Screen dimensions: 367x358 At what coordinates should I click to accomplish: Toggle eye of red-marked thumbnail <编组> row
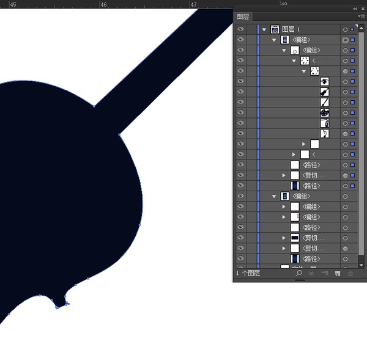pos(240,216)
